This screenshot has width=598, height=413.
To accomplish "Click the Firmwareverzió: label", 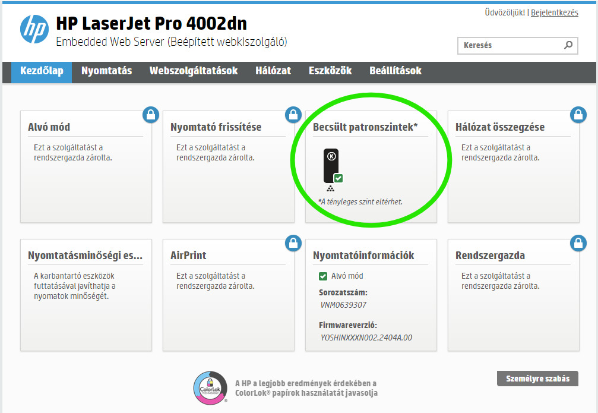I will coord(348,325).
